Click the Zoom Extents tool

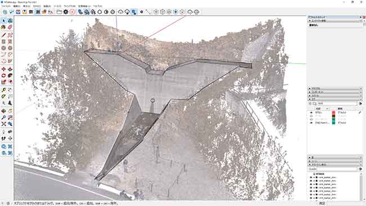point(3,124)
